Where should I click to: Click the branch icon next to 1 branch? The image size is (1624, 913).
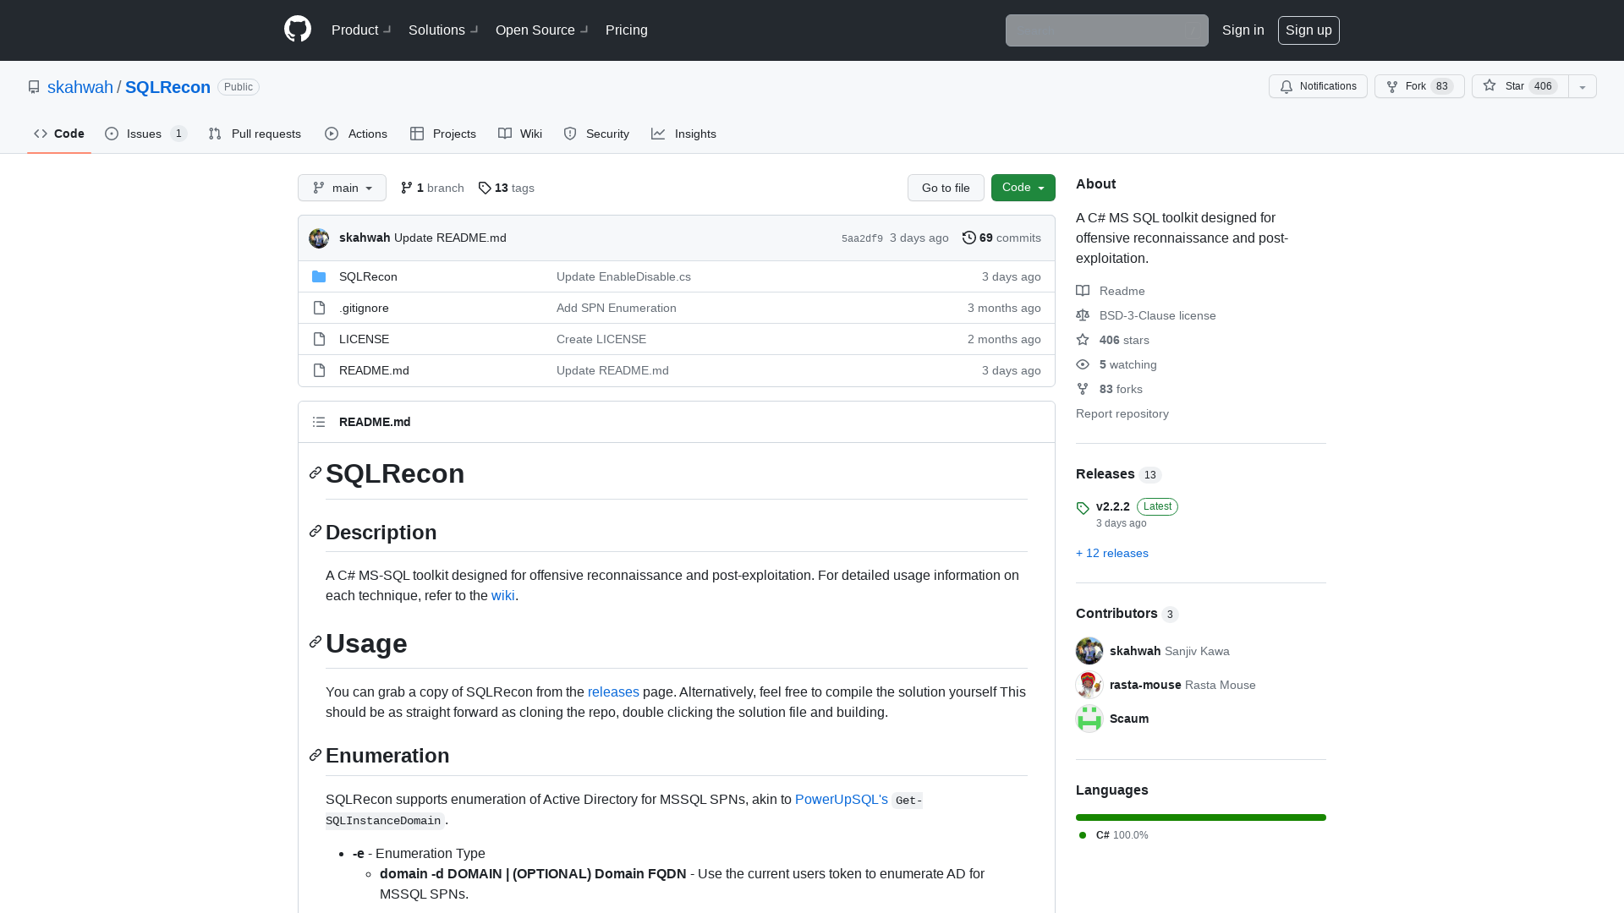point(407,188)
